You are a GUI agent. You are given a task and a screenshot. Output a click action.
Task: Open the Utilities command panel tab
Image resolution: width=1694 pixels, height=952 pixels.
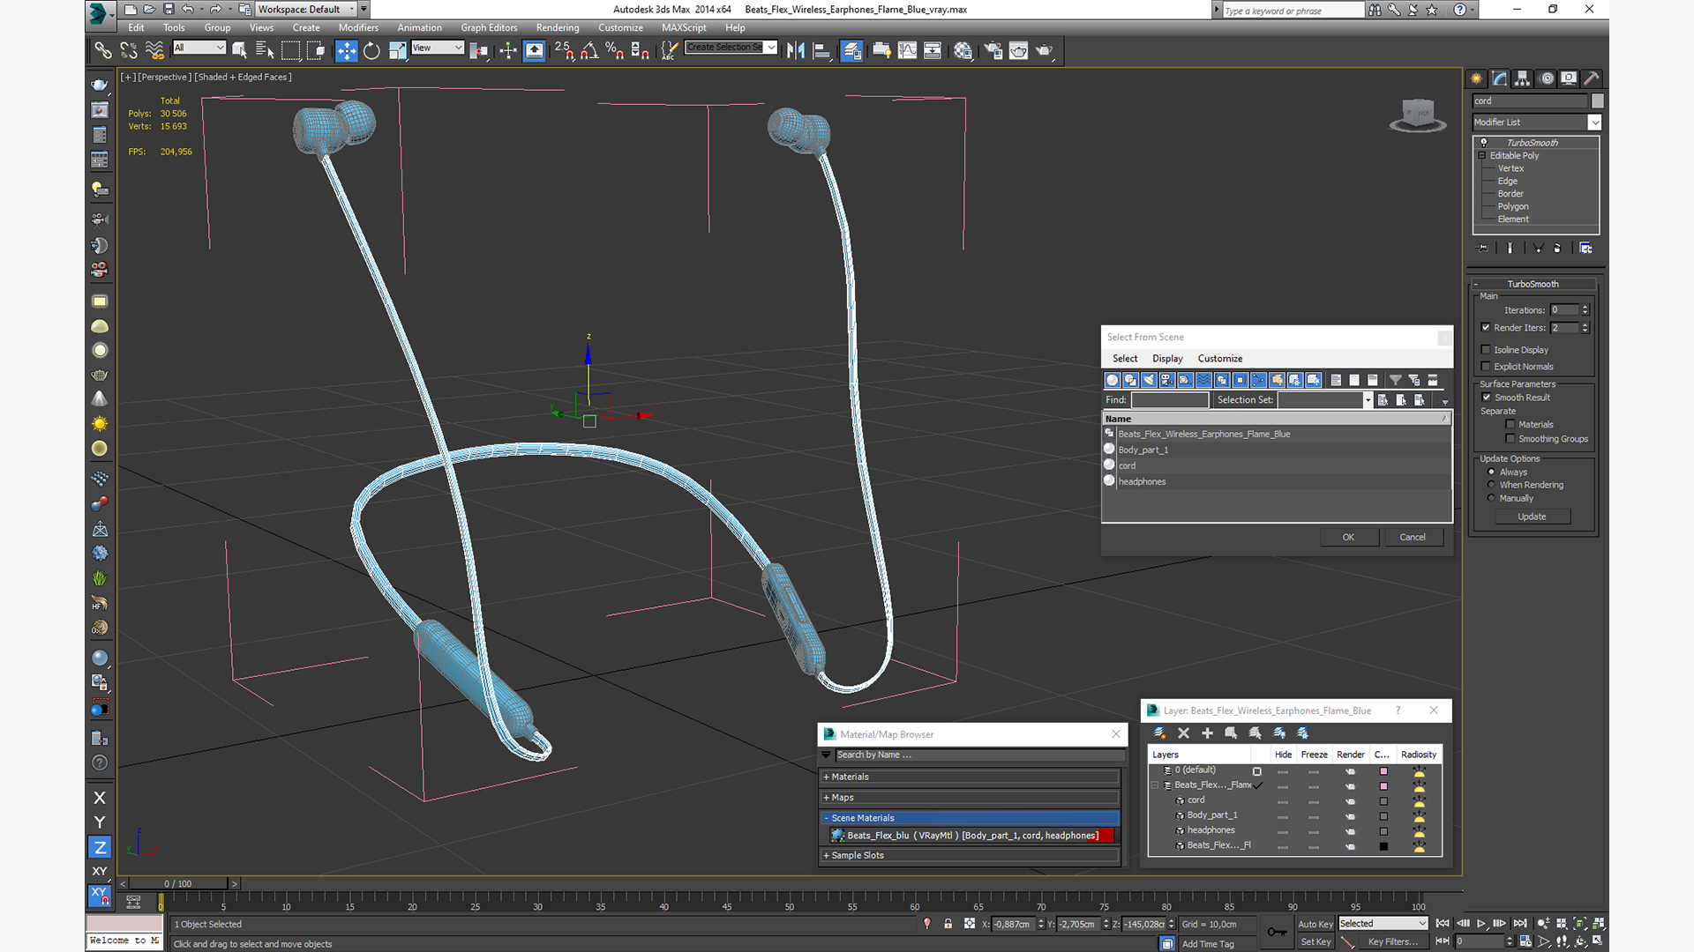pos(1591,78)
